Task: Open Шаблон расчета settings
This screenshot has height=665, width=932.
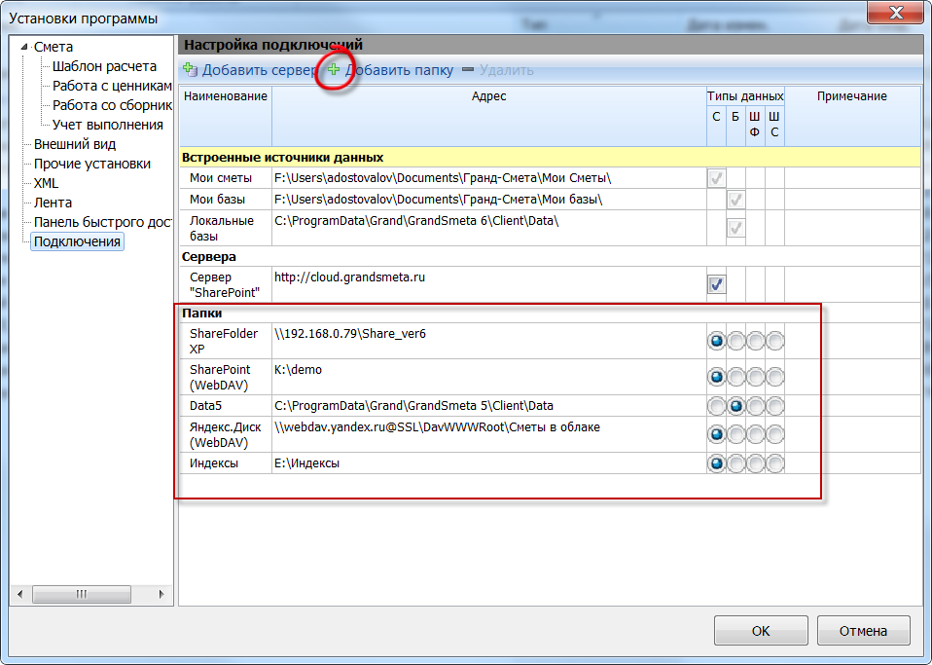Action: [x=104, y=66]
